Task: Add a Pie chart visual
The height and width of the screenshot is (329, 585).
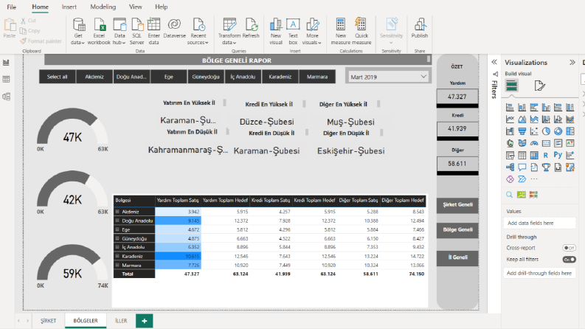Action: click(546, 131)
